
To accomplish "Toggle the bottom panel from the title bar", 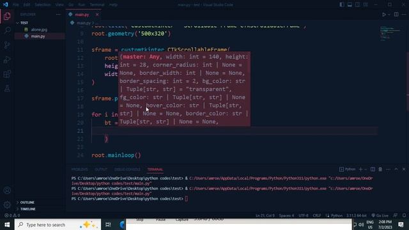I will coord(350,4).
